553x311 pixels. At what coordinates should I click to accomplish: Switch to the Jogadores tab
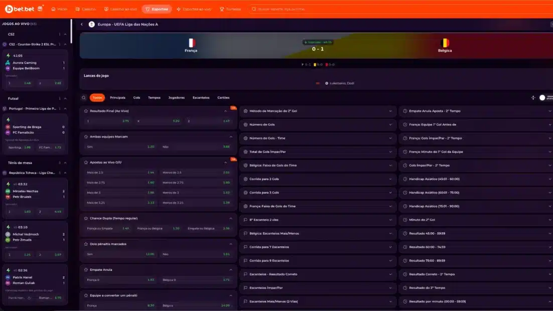coord(176,98)
